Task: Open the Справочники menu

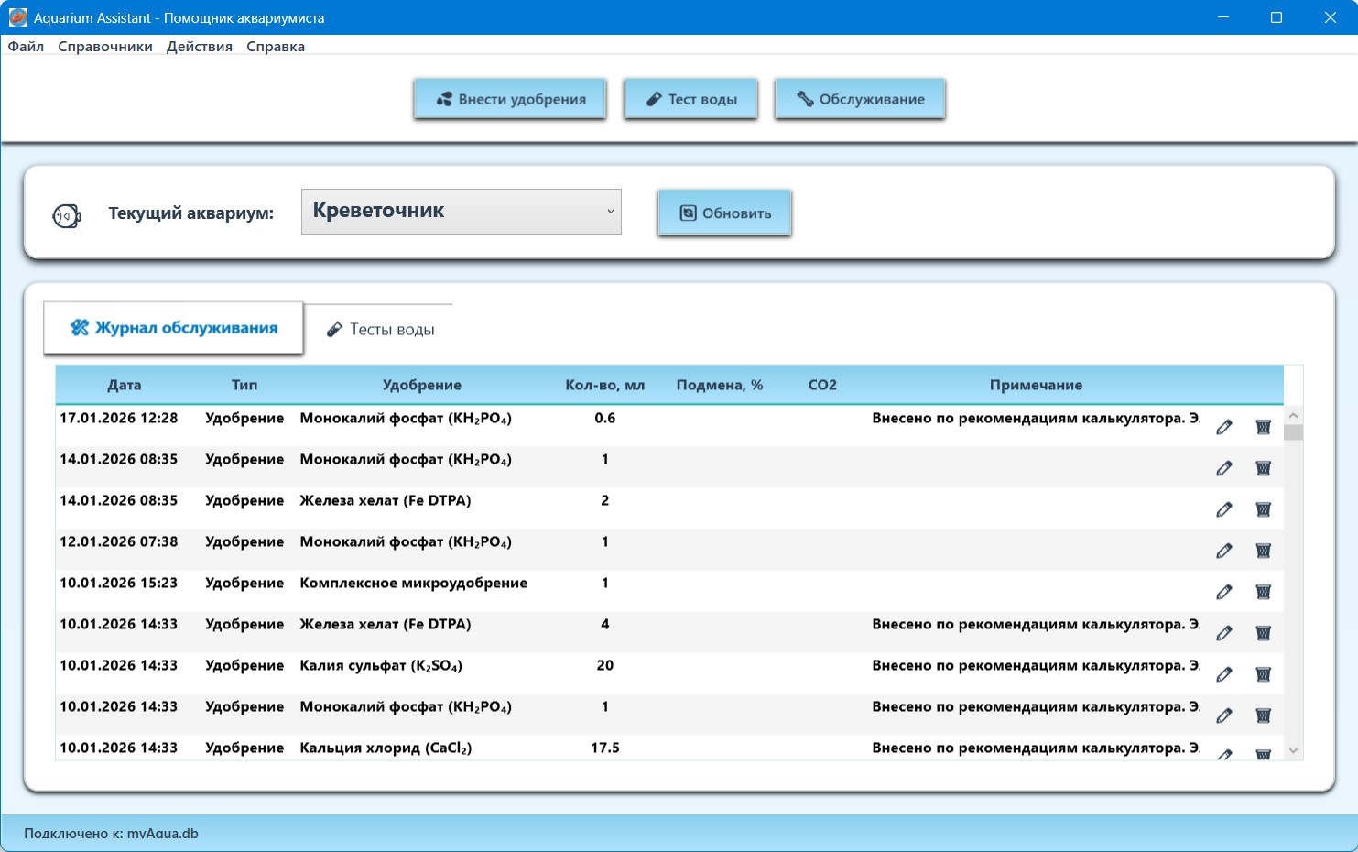Action: tap(105, 46)
